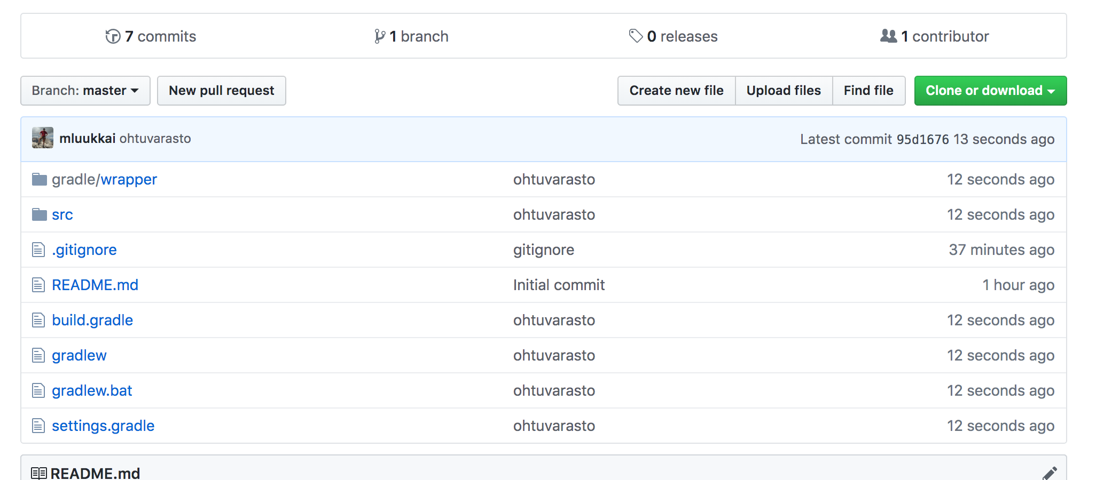Expand the Clone or download menu
The width and height of the screenshot is (1096, 480).
pyautogui.click(x=990, y=91)
